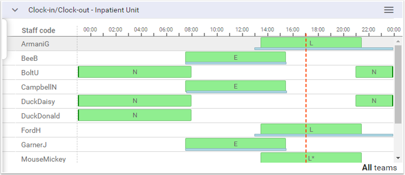
Task: Select GarnerJ's early shift bar
Action: 235,144
